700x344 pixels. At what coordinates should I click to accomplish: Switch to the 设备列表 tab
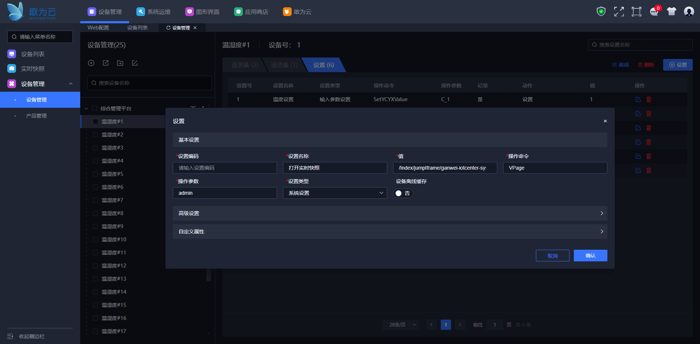[137, 28]
